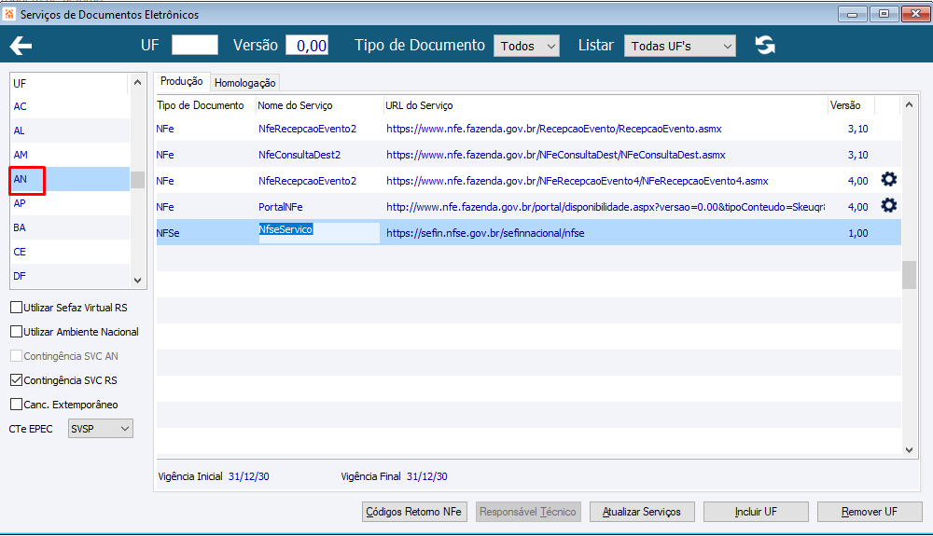Click the Versão 0,00 input field
This screenshot has width=933, height=536.
coord(307,45)
